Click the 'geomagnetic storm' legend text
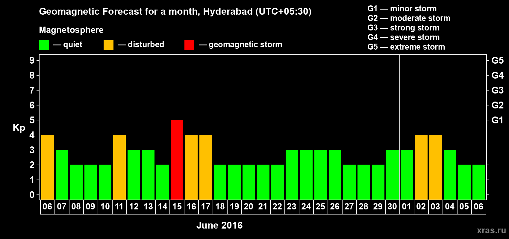Image resolution: width=509 pixels, height=239 pixels. pyautogui.click(x=246, y=45)
